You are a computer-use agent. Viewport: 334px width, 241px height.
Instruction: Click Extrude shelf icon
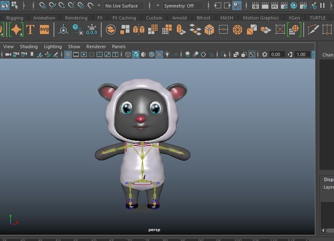pos(181,30)
